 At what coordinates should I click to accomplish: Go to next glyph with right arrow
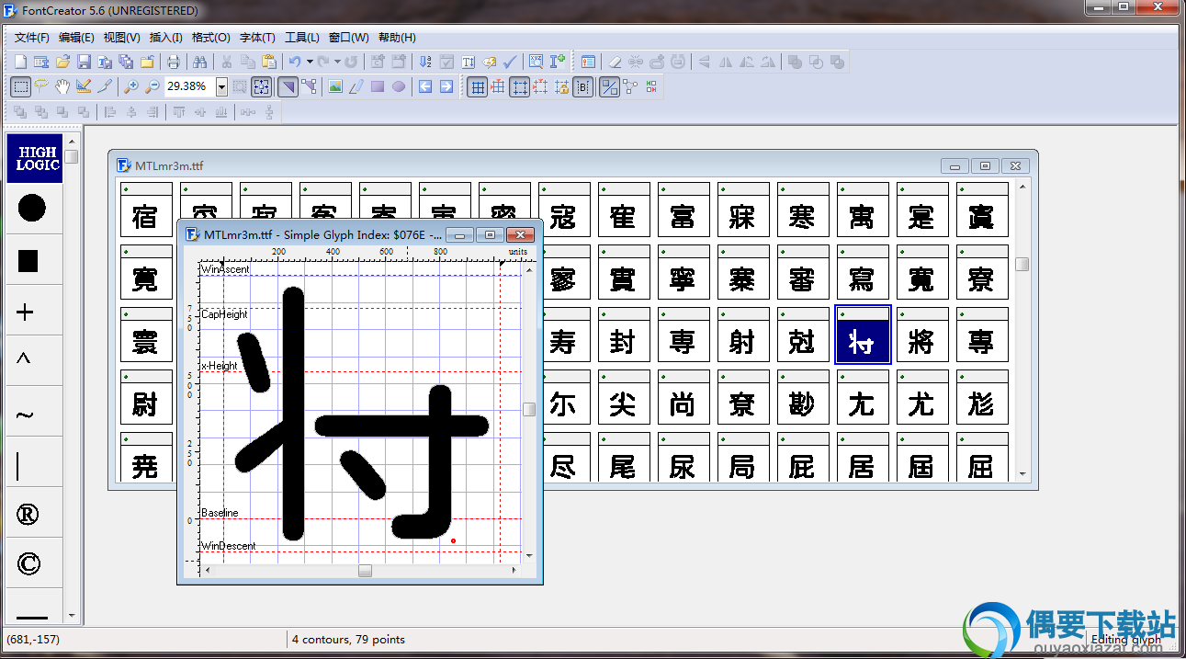[446, 86]
